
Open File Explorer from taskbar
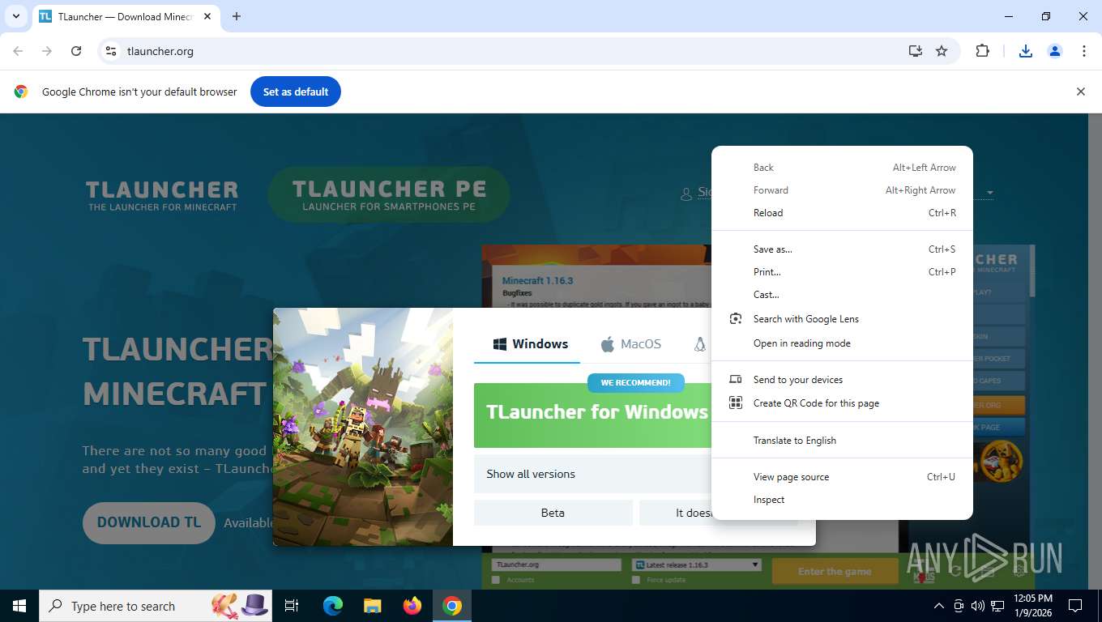pyautogui.click(x=372, y=606)
